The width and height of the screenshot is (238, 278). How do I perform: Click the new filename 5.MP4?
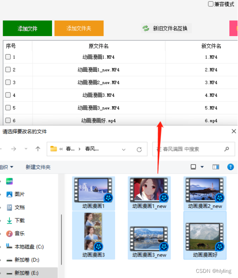coord(211,108)
